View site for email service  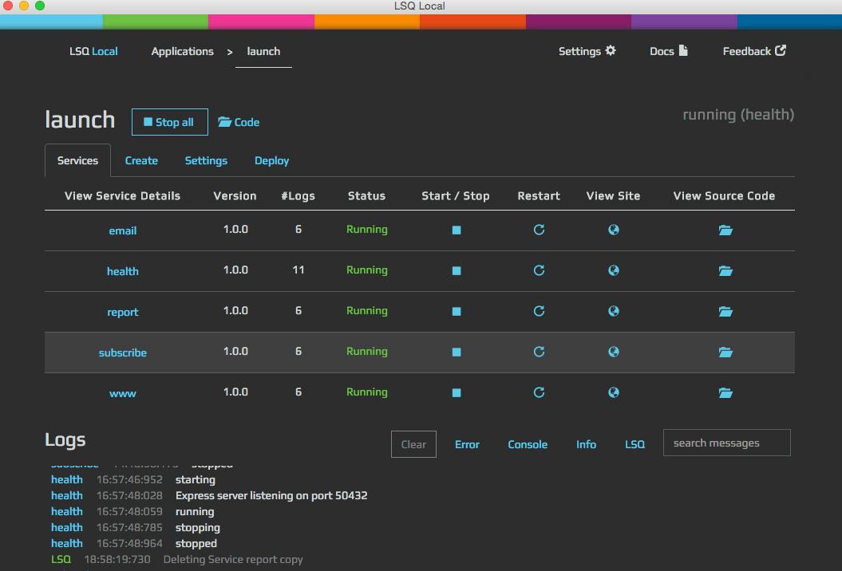(x=614, y=230)
